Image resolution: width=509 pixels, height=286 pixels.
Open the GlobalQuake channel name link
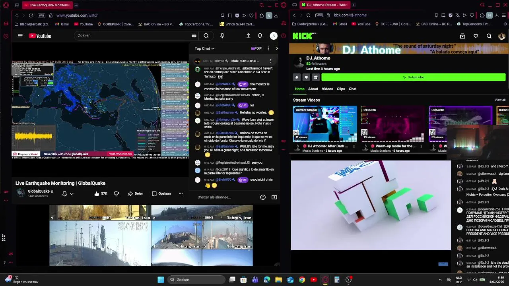coord(39,191)
